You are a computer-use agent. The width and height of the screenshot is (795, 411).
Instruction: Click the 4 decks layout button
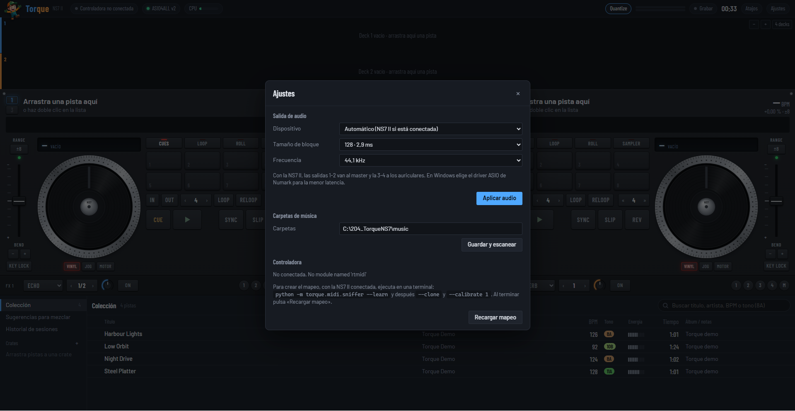tap(782, 24)
